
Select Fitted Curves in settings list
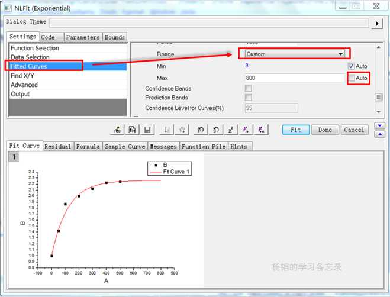click(x=68, y=66)
